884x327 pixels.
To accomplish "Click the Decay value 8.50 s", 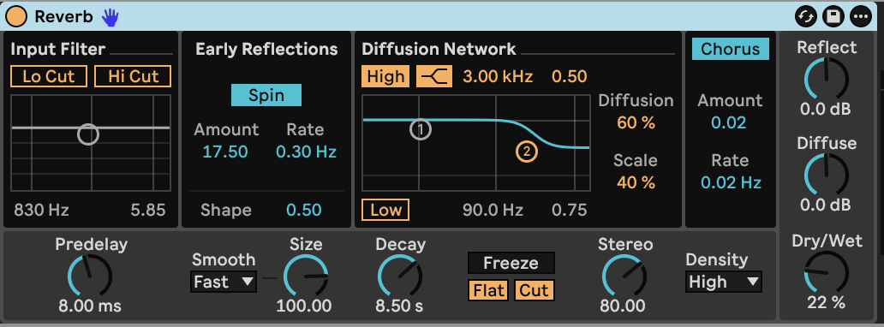I will pos(399,306).
